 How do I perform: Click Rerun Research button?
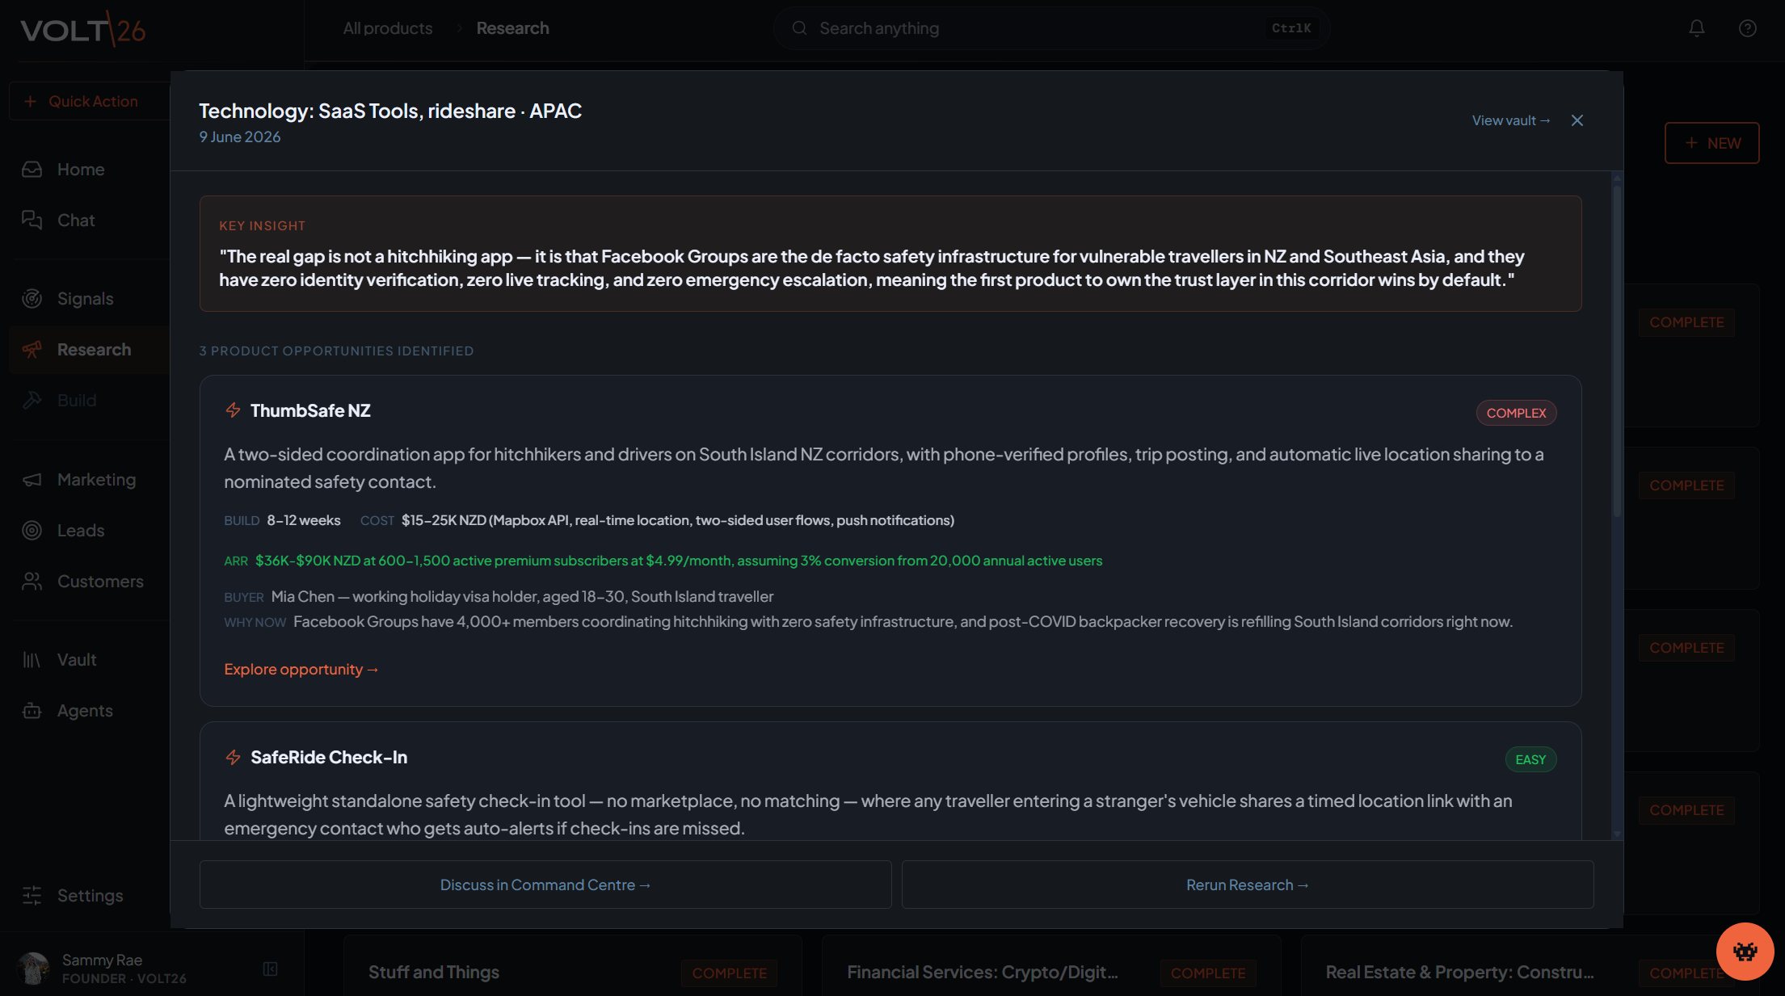pos(1248,885)
